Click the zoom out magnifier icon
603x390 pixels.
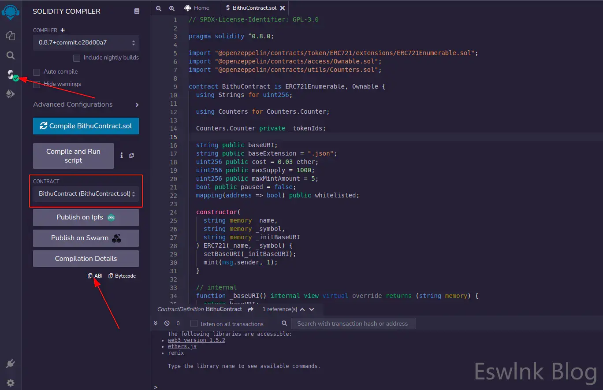tap(159, 8)
